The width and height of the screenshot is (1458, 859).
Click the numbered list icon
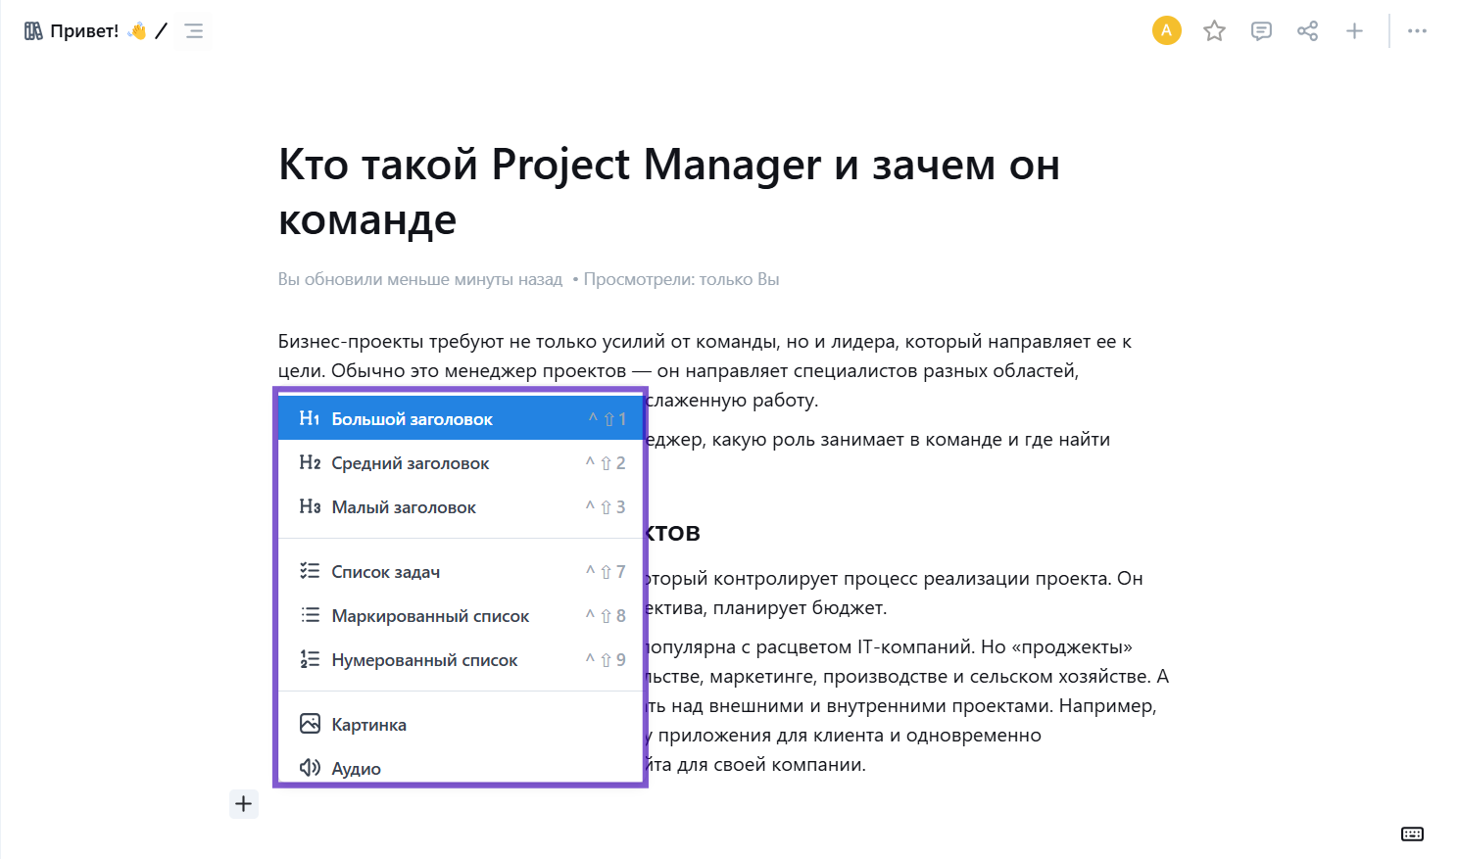click(310, 659)
